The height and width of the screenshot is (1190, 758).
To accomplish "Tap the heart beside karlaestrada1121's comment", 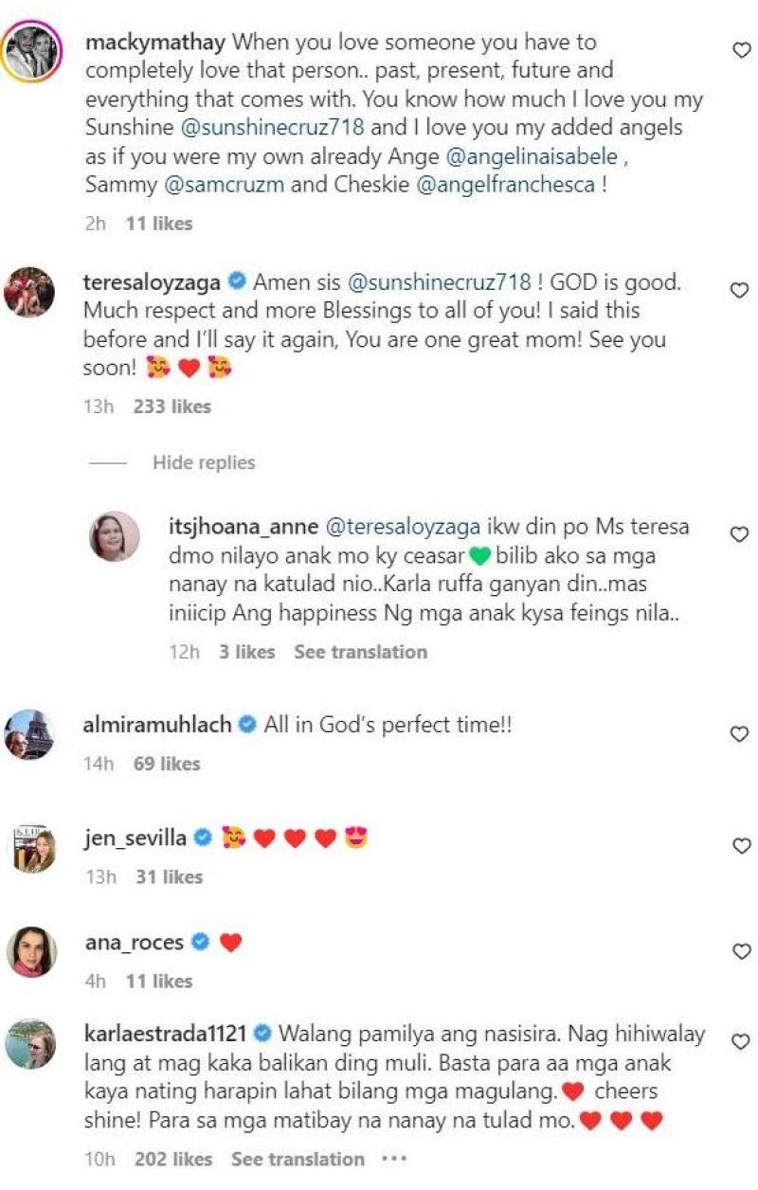I will (x=742, y=1041).
